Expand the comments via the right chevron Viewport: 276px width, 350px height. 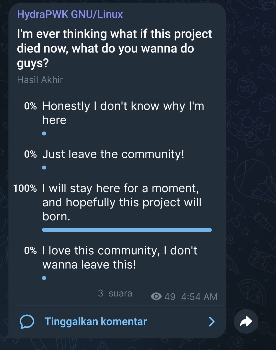(211, 321)
